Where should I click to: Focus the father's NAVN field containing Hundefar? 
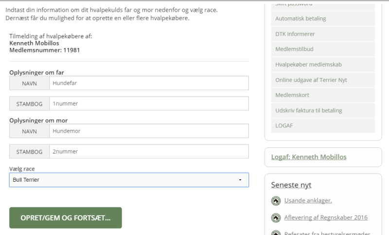coord(149,83)
